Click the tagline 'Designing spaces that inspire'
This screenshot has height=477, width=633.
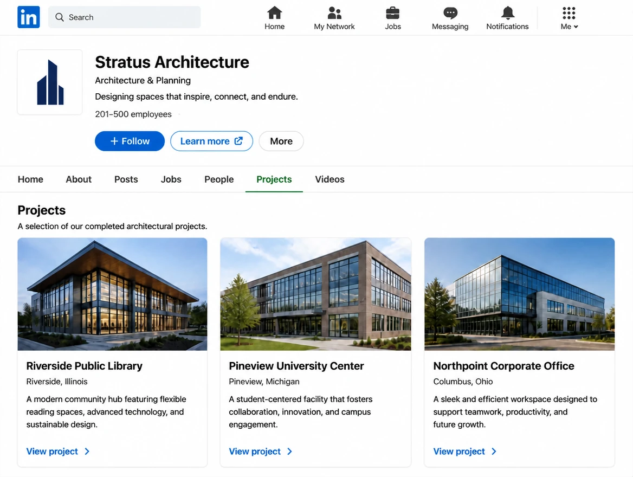(197, 96)
